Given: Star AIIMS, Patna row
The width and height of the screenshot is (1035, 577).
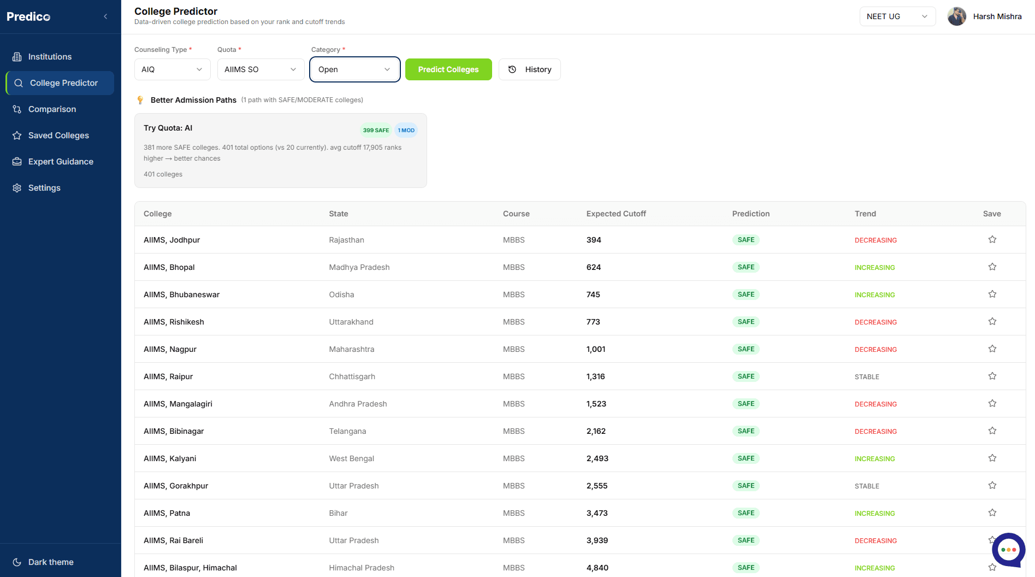Looking at the screenshot, I should click(x=992, y=513).
